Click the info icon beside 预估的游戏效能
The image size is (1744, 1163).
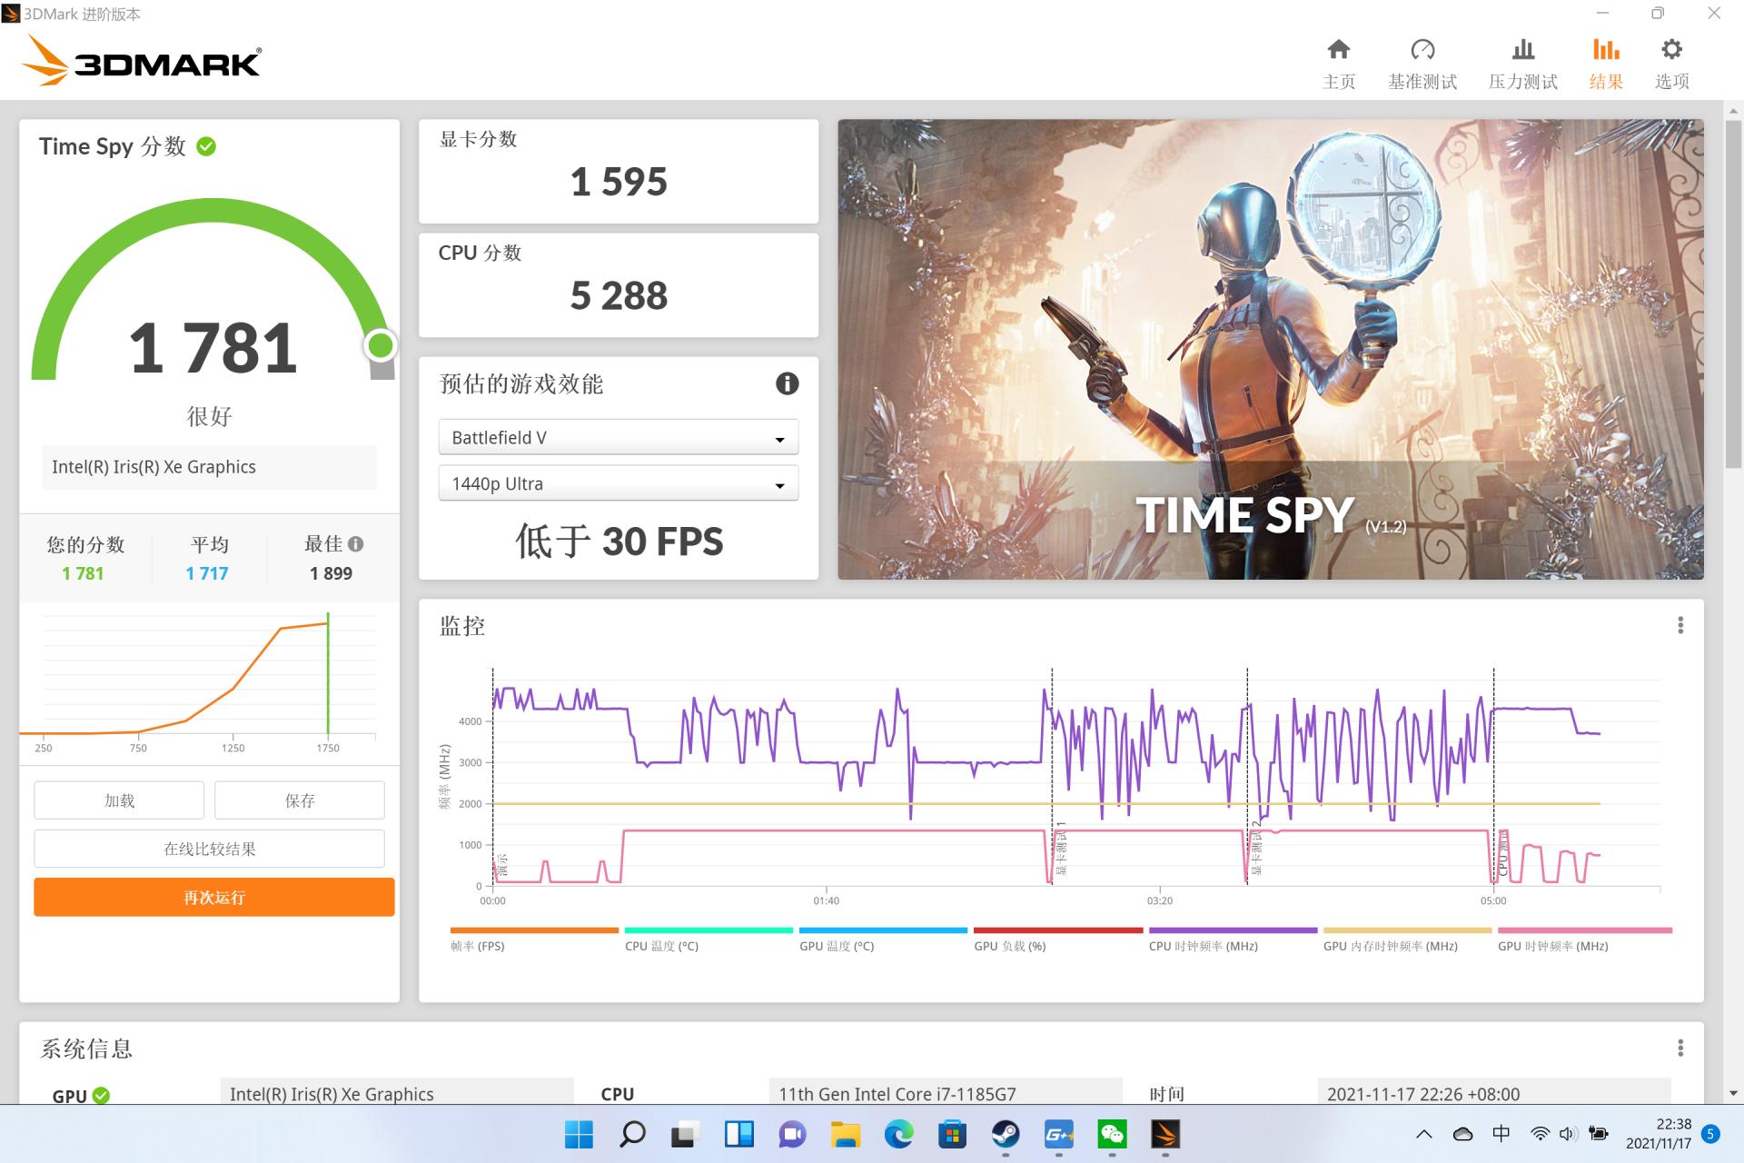coord(787,384)
